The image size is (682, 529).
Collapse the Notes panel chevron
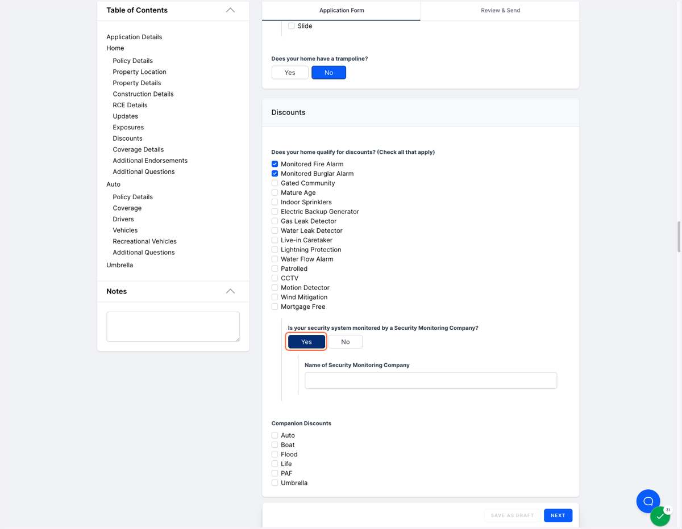tap(230, 291)
